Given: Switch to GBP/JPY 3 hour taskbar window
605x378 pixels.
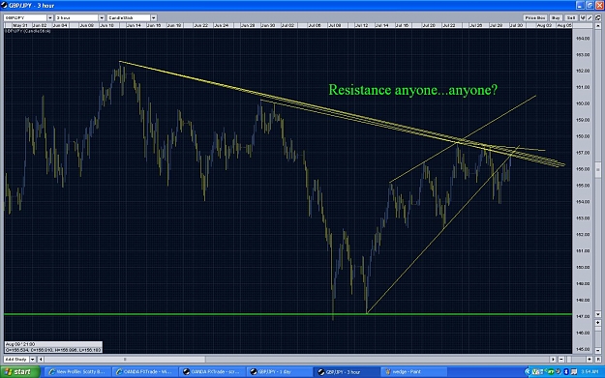Looking at the screenshot, I should coord(347,372).
